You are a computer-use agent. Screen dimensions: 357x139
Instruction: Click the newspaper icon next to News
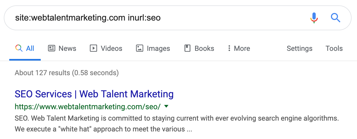tap(51, 48)
